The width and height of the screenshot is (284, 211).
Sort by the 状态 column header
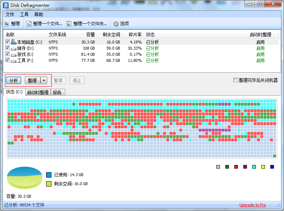(193, 35)
